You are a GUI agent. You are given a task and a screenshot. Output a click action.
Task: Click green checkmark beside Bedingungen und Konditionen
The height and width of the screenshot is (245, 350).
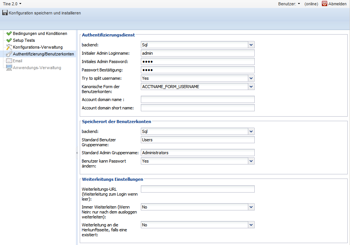[x=9, y=33]
